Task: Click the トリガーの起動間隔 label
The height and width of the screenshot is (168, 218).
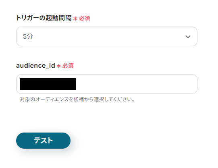Action: tap(44, 18)
